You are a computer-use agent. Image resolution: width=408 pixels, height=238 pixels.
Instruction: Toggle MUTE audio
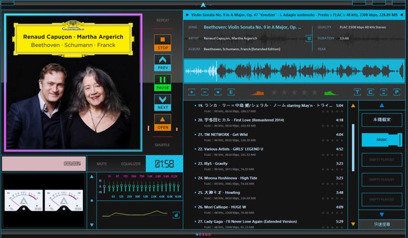click(102, 164)
